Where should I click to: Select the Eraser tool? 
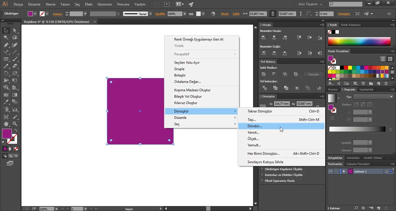tap(15, 66)
